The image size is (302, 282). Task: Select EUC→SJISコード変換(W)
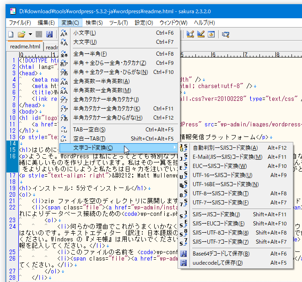click(x=235, y=166)
